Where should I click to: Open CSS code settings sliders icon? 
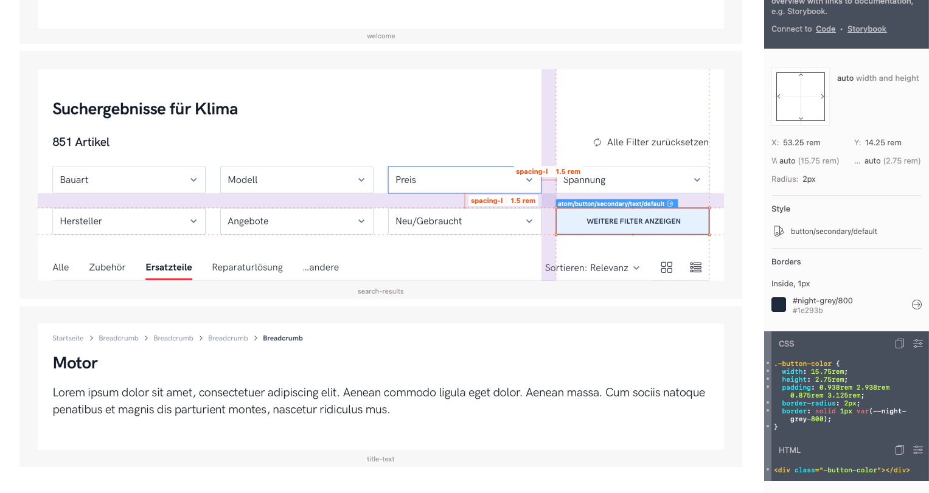pos(918,343)
